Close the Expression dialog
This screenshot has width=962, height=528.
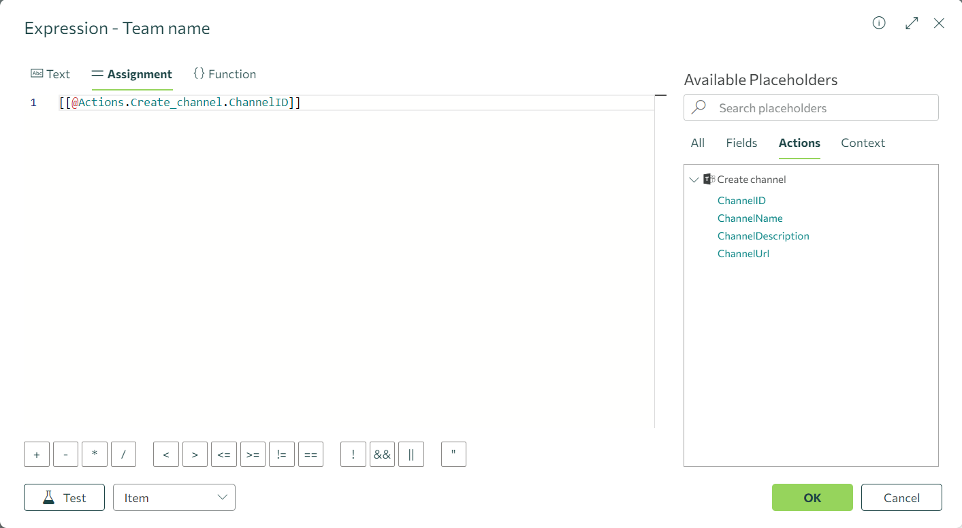click(x=939, y=23)
